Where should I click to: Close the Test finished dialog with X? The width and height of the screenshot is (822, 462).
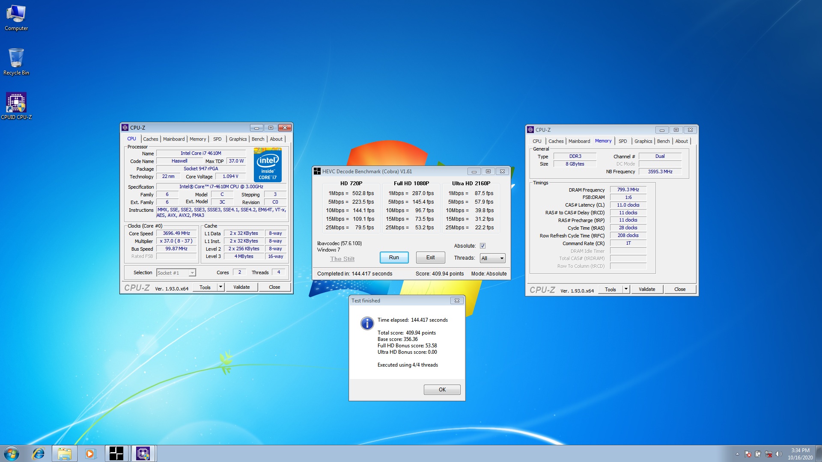point(457,301)
